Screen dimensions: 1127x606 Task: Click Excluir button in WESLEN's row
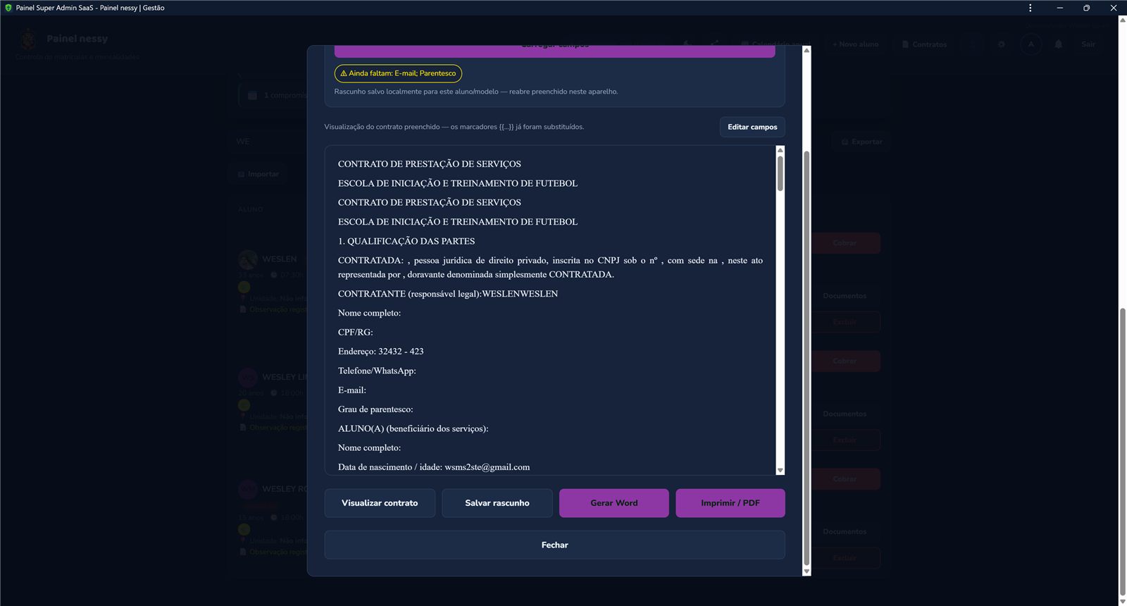845,322
